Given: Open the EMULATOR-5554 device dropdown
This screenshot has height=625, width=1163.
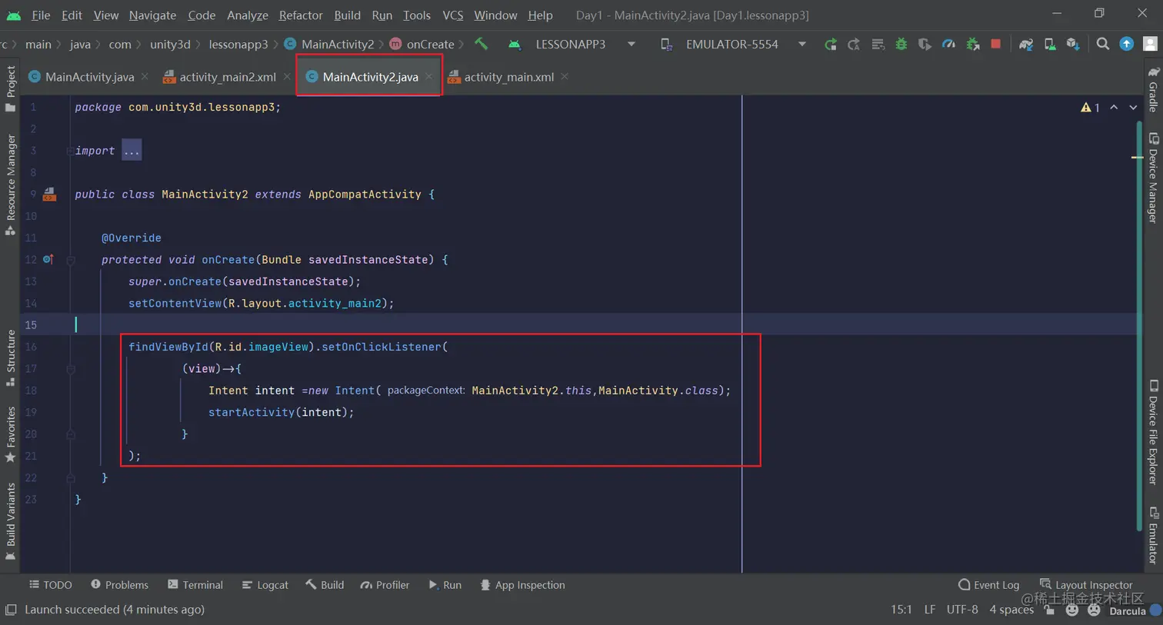Looking at the screenshot, I should pyautogui.click(x=733, y=44).
